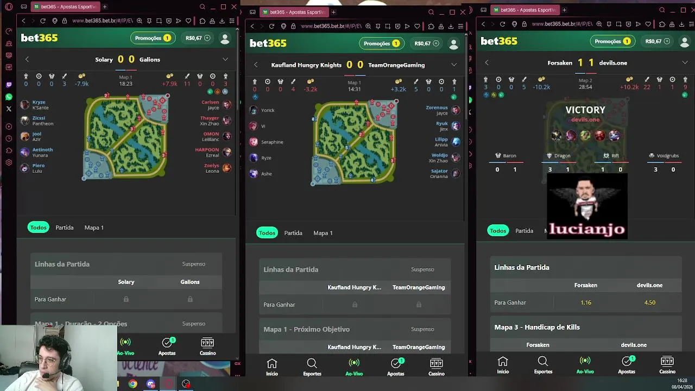Image resolution: width=695 pixels, height=391 pixels.
Task: Open account avatar in left window
Action: tap(225, 39)
